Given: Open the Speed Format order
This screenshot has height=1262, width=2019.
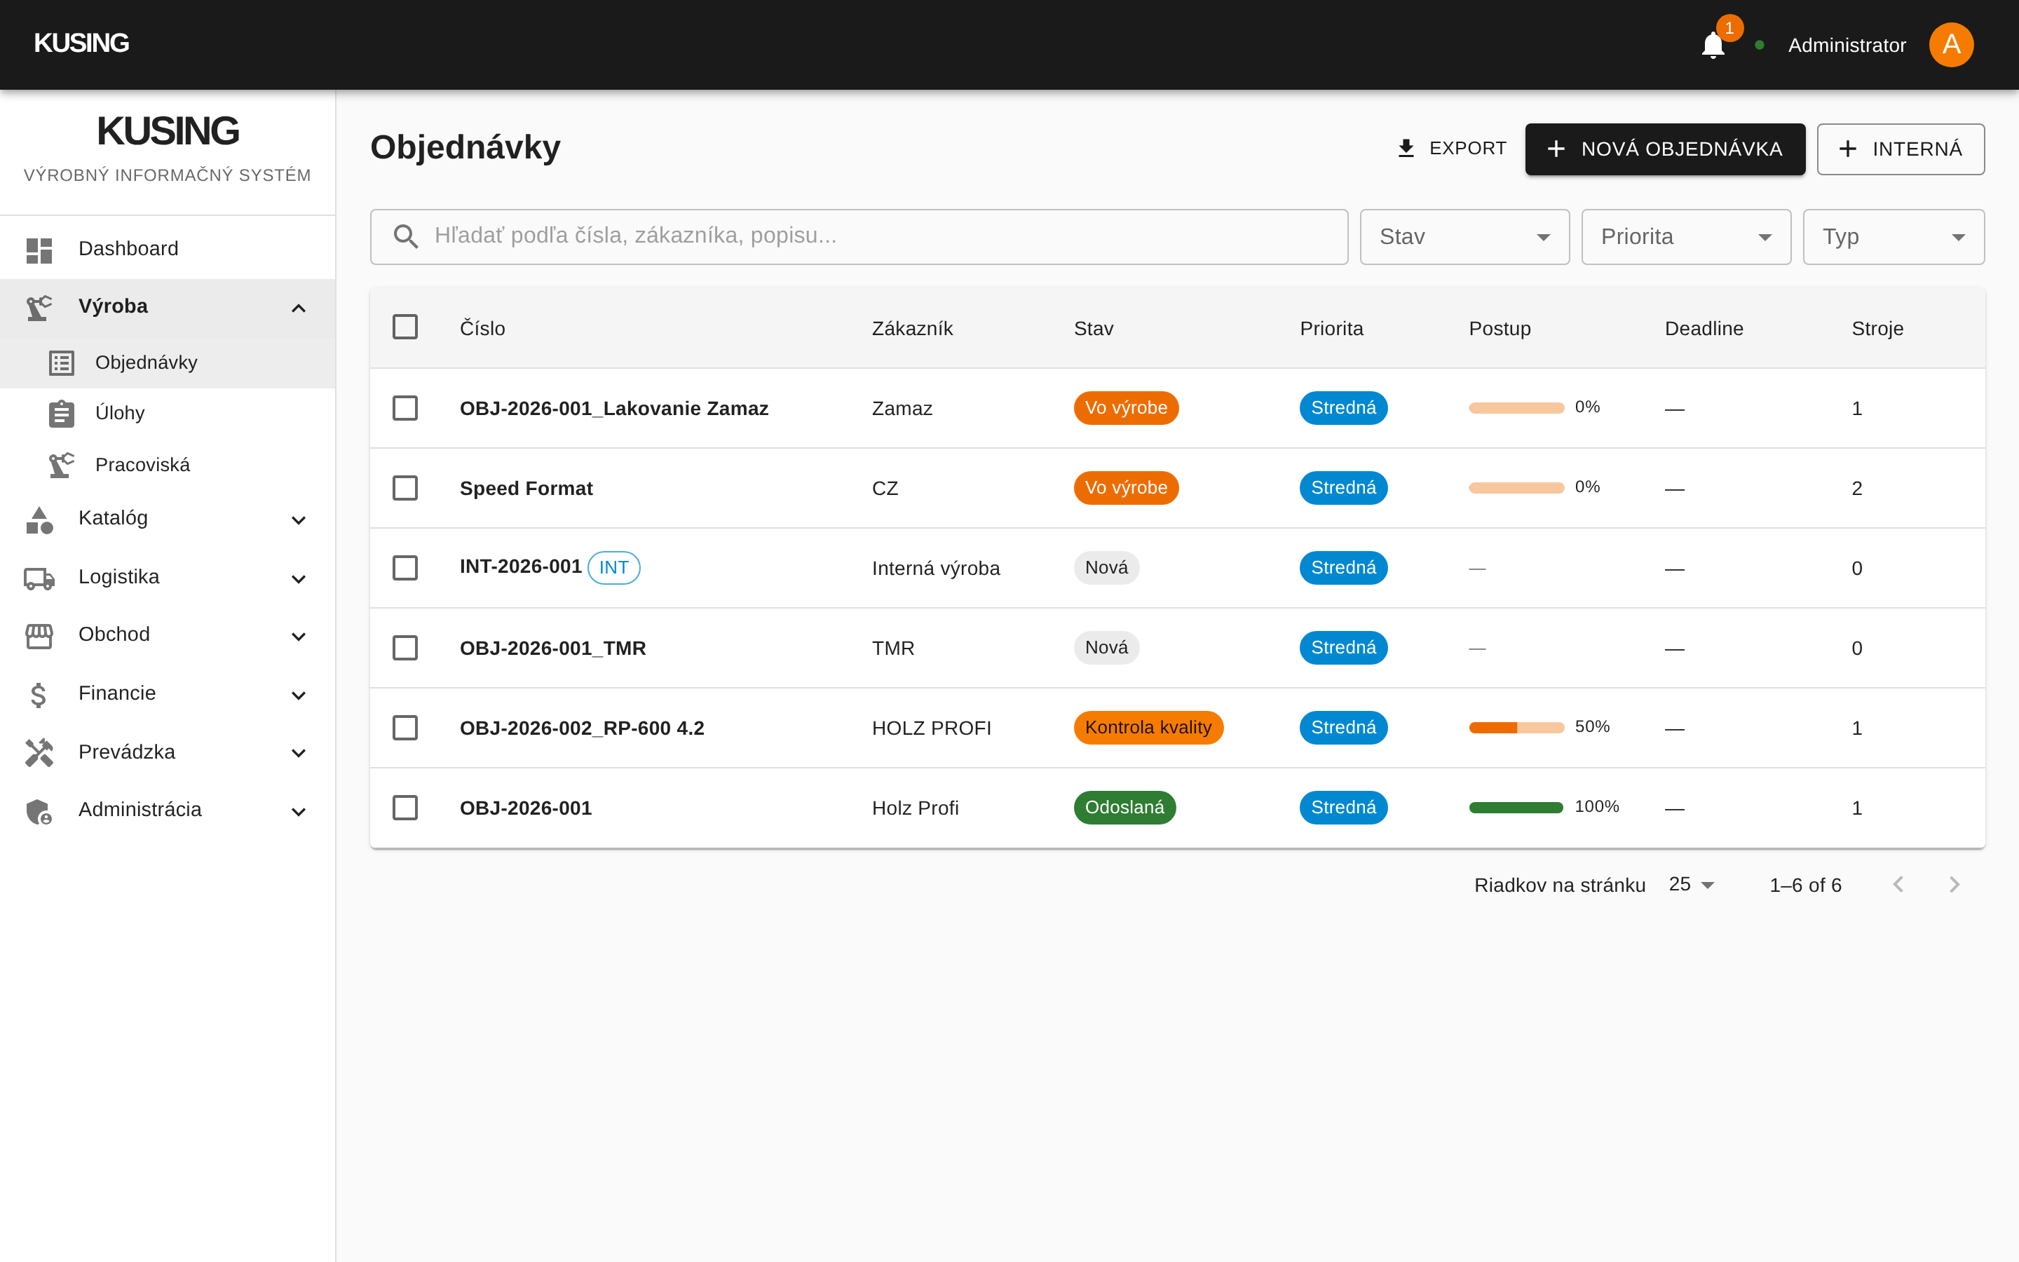Looking at the screenshot, I should click(526, 489).
